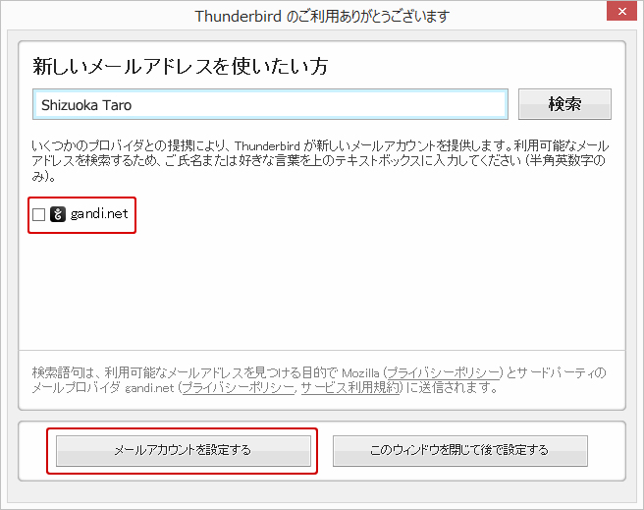
Task: Open the サービス利用規約 link
Action: click(350, 387)
